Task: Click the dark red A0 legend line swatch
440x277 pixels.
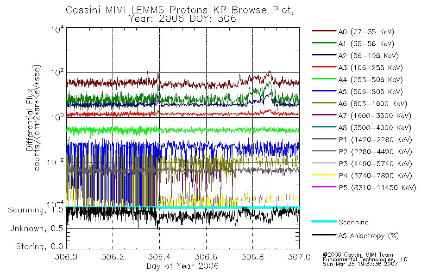Action: (324, 31)
